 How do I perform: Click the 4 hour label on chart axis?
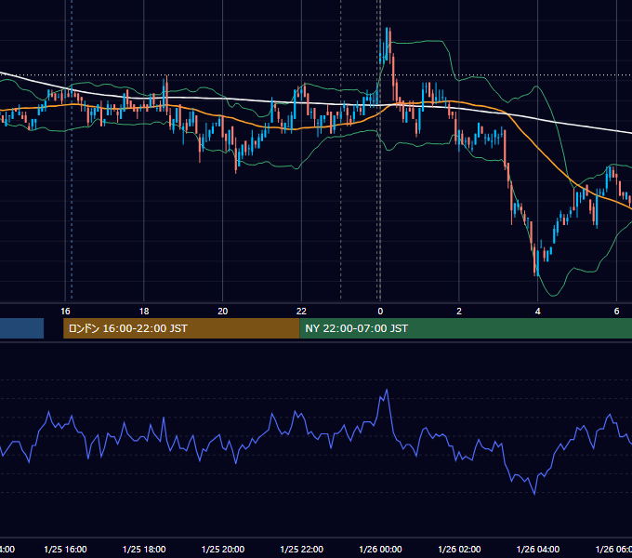click(x=538, y=312)
